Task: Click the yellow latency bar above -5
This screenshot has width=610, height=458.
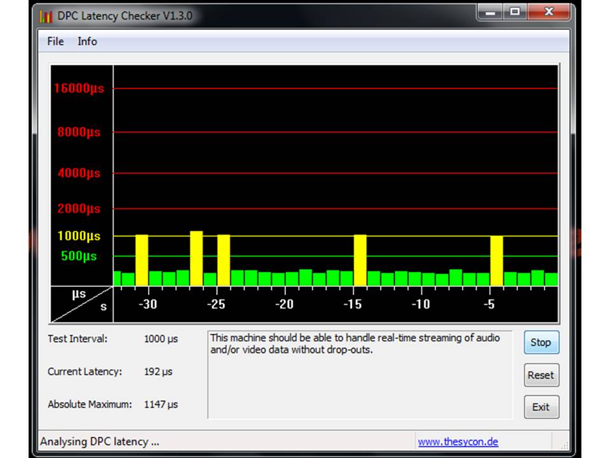Action: 497,261
